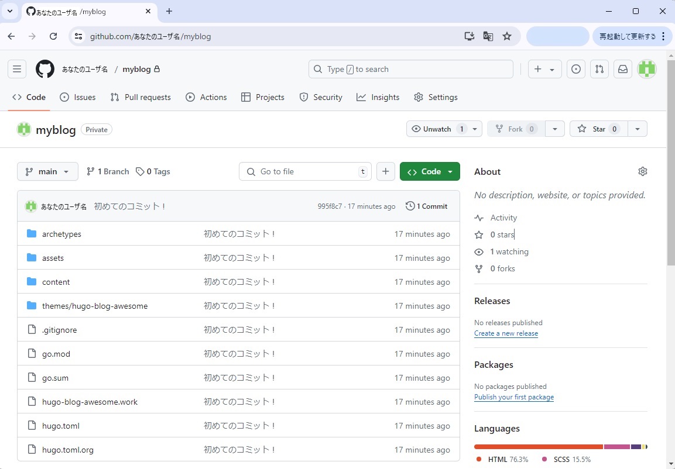The width and height of the screenshot is (675, 469).
Task: Open Chrome three-dot menu
Action: click(x=663, y=36)
